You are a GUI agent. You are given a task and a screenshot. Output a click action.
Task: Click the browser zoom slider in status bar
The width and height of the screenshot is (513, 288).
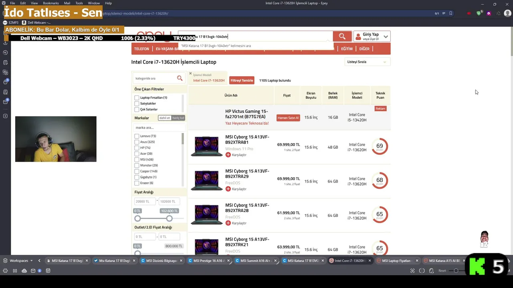[457, 271]
